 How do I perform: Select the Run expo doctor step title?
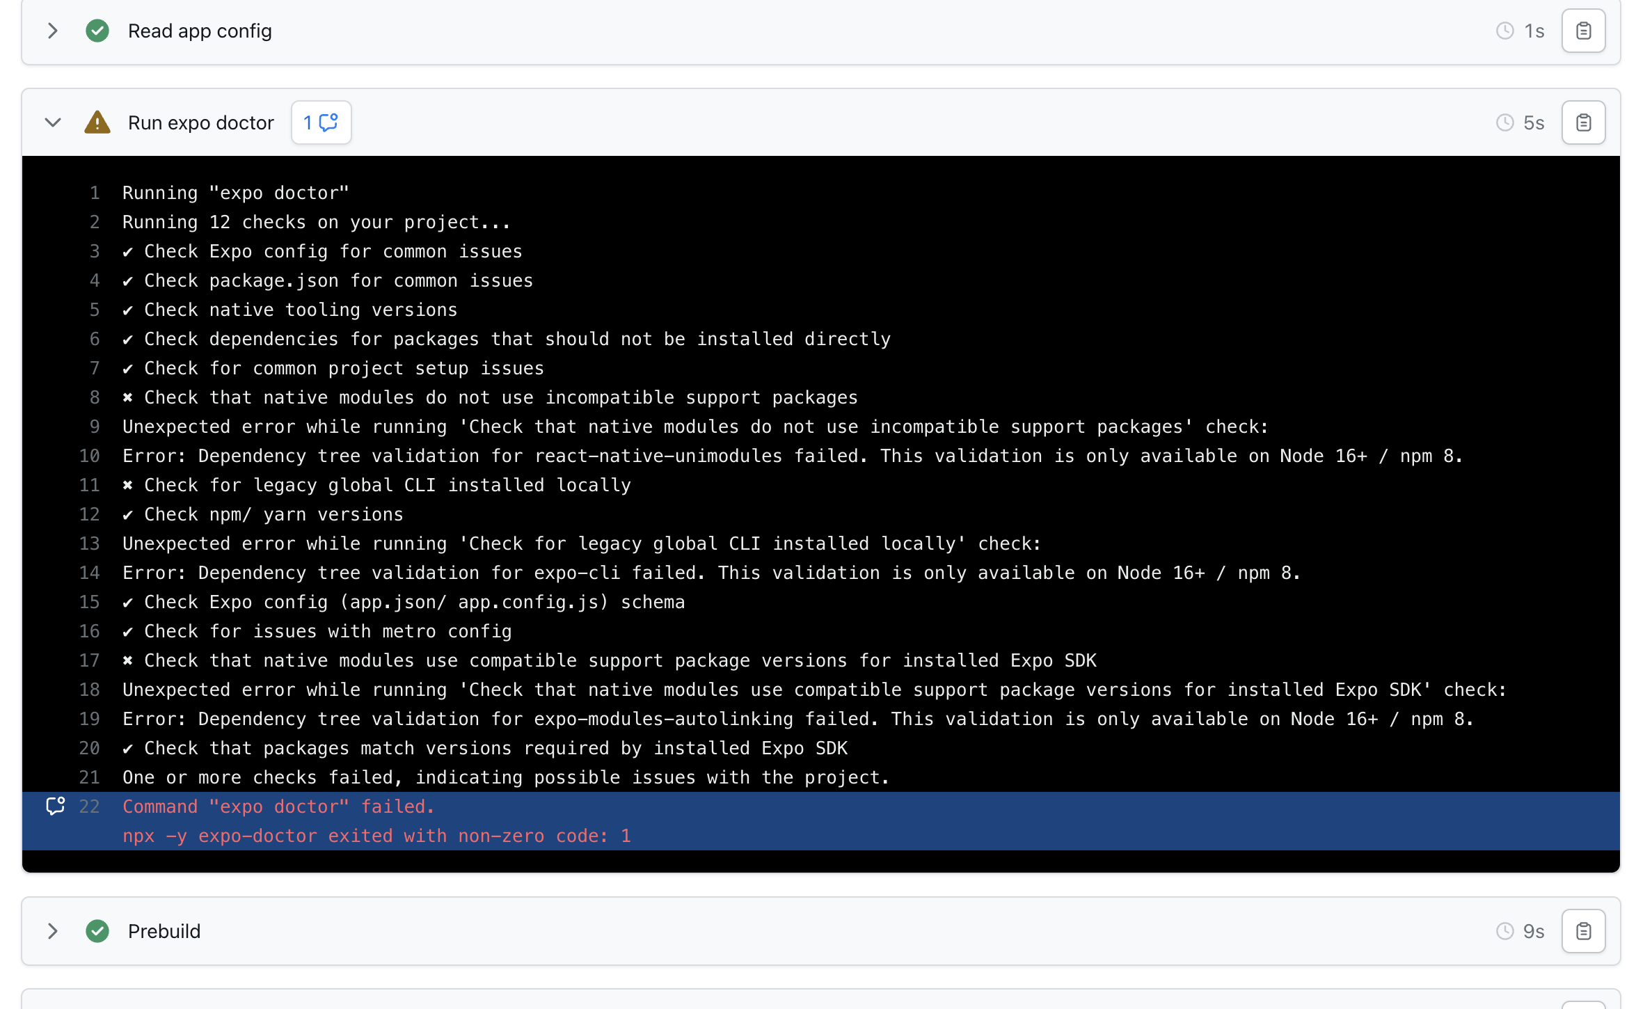[x=201, y=122]
